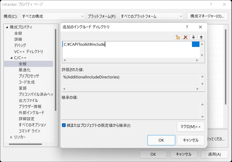Image resolution: width=232 pixels, height=162 pixels.
Task: Select VC++ ディレクトリ tree item
Action: click(x=28, y=52)
